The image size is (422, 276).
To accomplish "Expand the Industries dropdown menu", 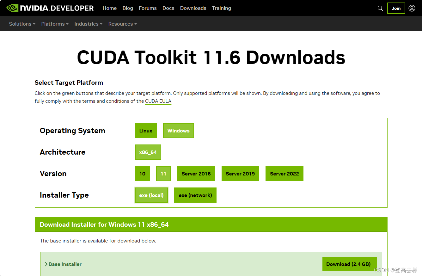I will (88, 24).
